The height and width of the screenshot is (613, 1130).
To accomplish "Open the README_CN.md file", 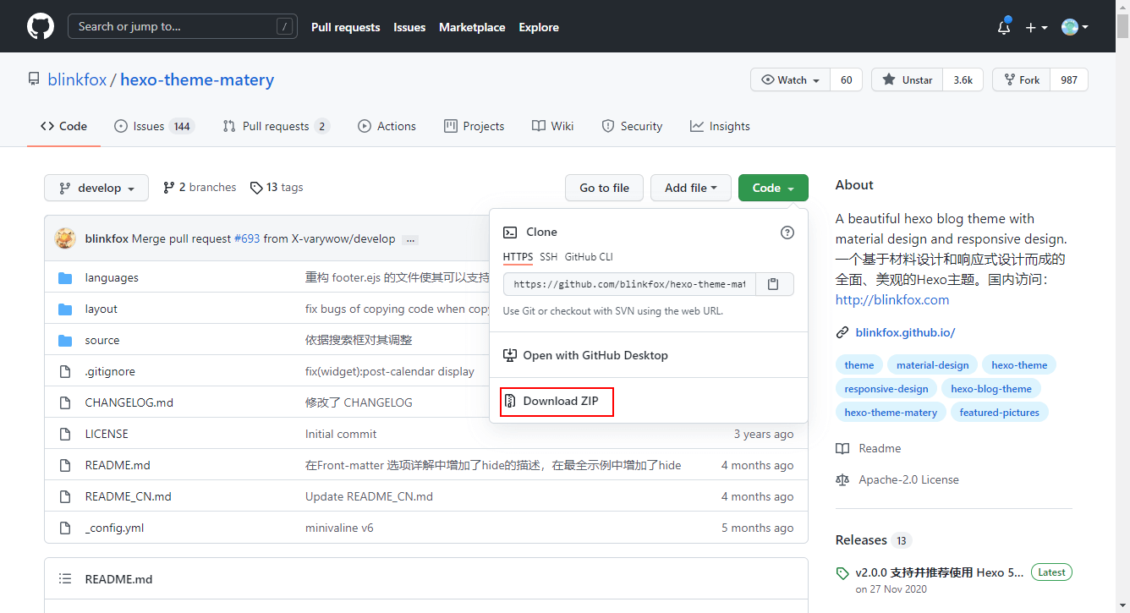I will coord(129,496).
